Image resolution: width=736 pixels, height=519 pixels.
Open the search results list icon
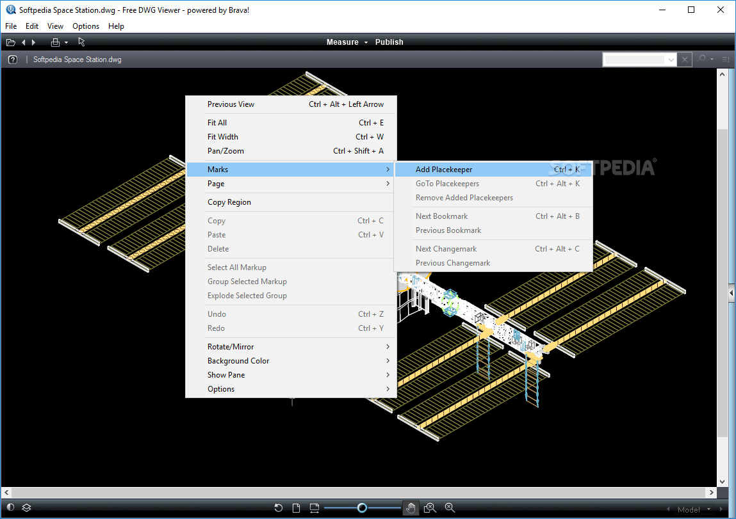(726, 60)
